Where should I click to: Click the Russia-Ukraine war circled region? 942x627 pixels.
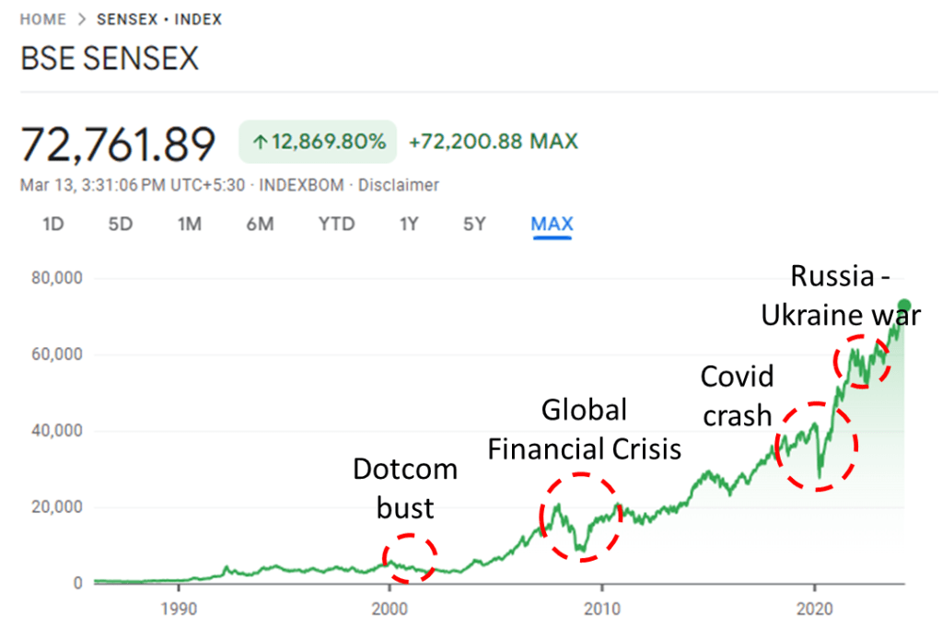pos(862,359)
